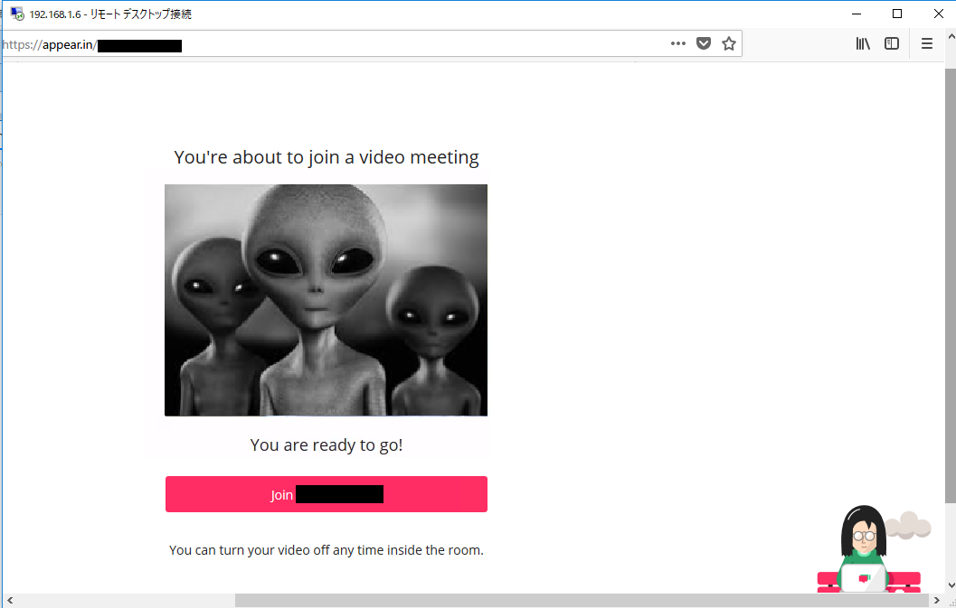Save page to Pocket icon
This screenshot has width=956, height=608.
click(x=704, y=43)
